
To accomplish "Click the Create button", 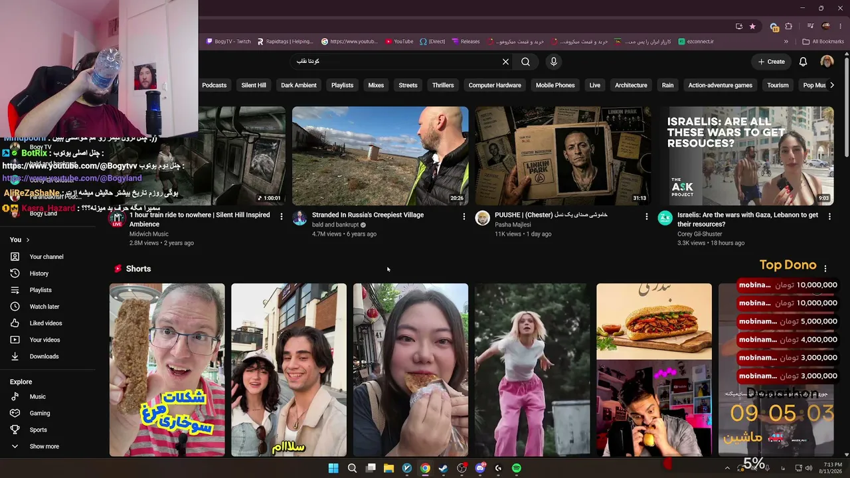I will [772, 62].
